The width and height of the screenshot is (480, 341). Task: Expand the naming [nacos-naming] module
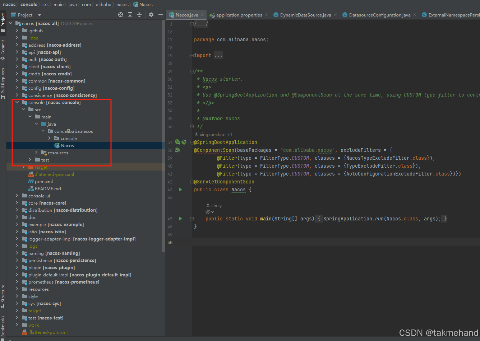[x=17, y=253]
